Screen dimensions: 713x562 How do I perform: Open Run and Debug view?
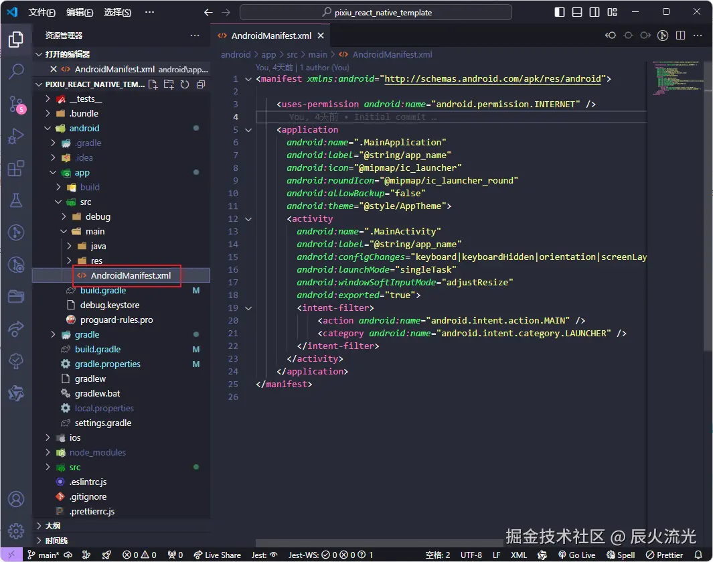pyautogui.click(x=16, y=136)
